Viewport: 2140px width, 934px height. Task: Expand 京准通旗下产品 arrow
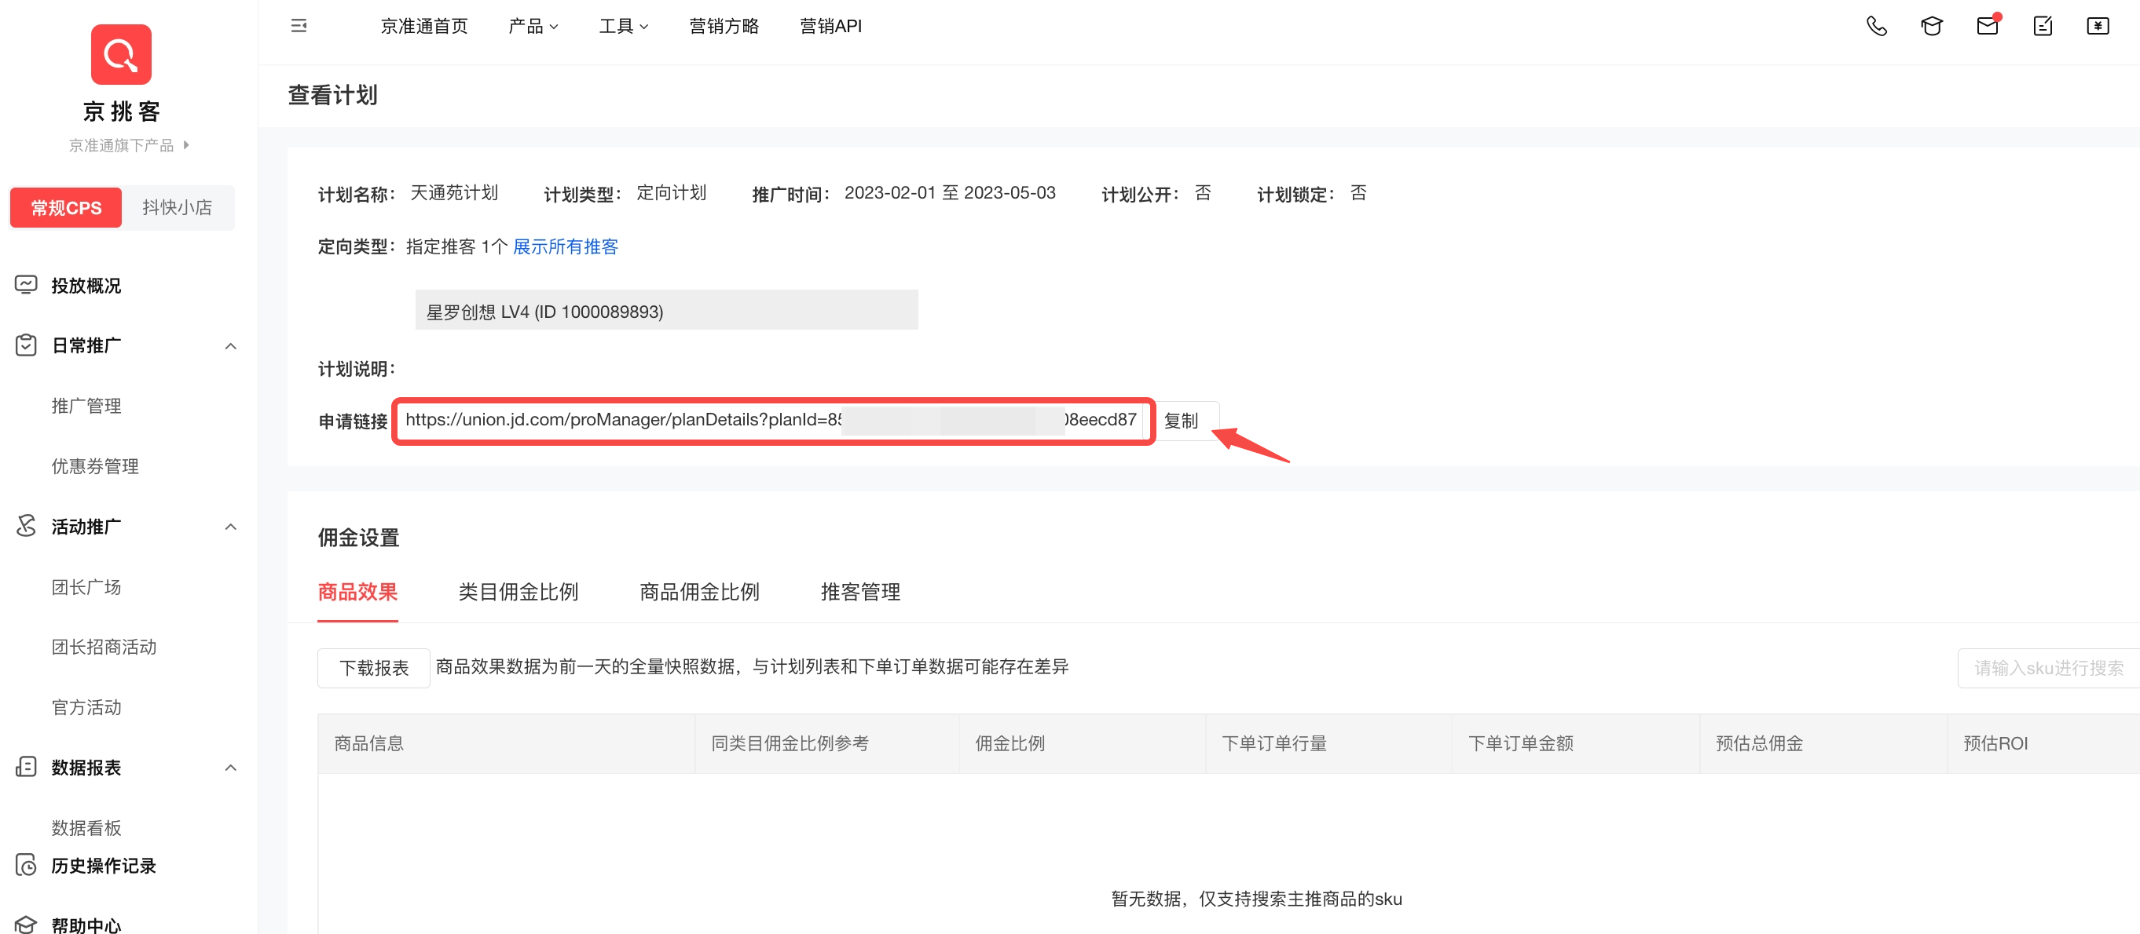186,144
